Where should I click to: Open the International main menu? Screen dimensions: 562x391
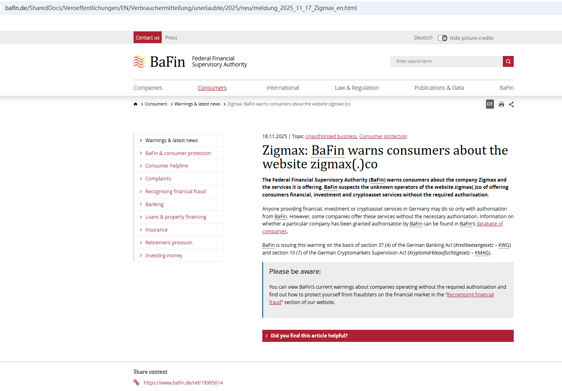(x=283, y=88)
